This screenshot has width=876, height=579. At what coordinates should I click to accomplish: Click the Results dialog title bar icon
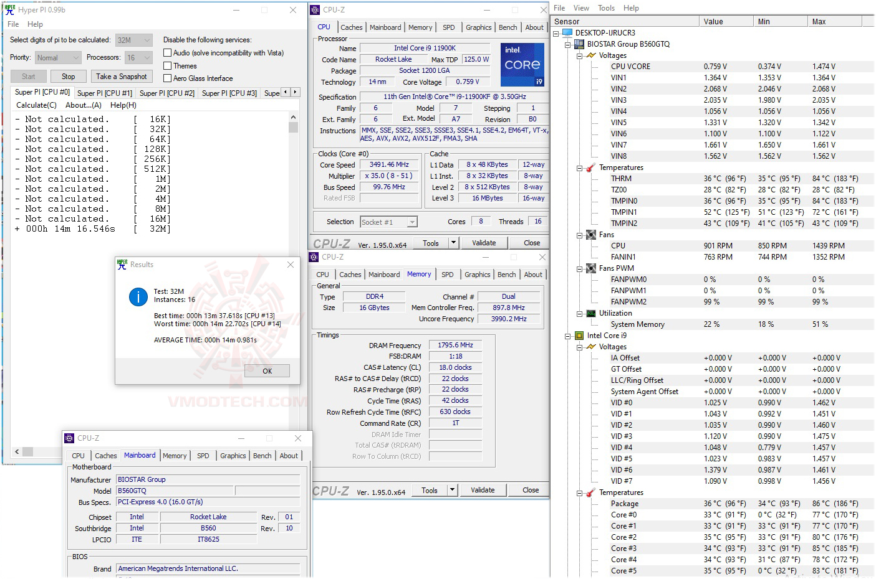point(122,264)
